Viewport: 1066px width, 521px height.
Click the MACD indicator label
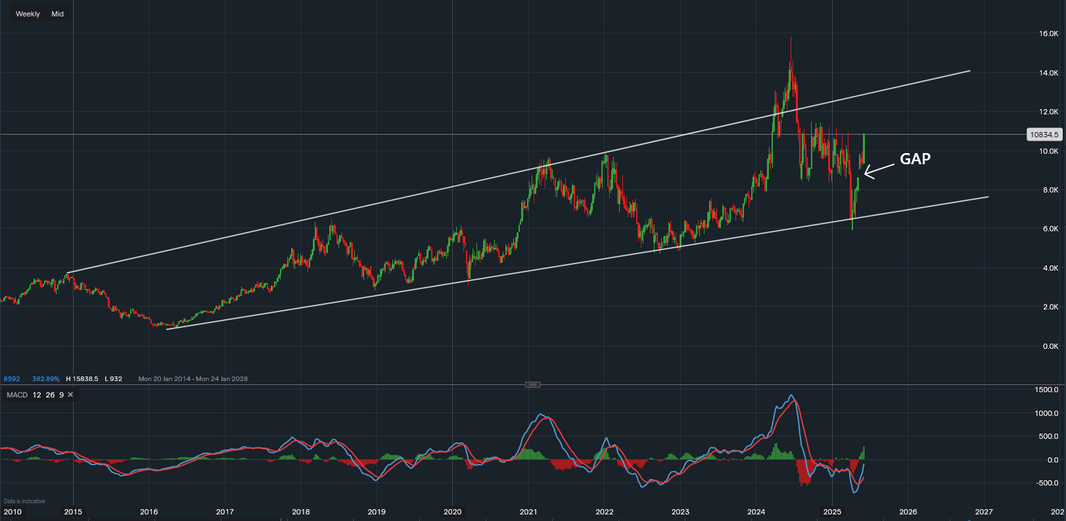(17, 395)
